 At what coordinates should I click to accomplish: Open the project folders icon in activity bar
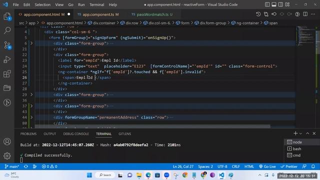point(7,88)
